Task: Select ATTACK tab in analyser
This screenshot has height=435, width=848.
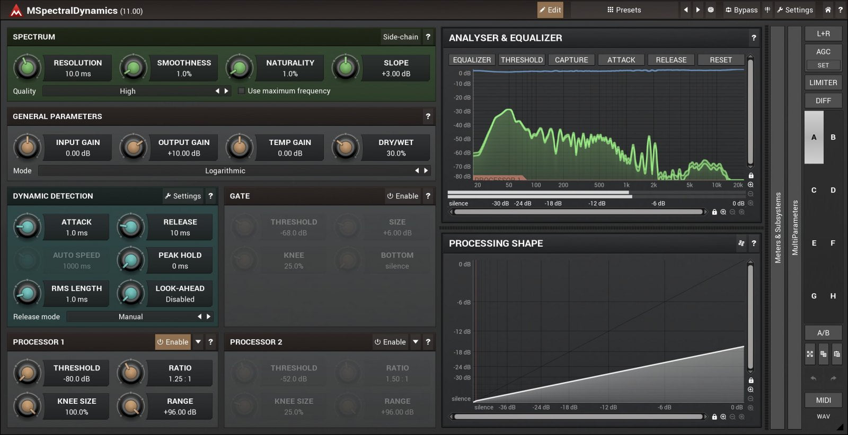Action: pyautogui.click(x=621, y=60)
